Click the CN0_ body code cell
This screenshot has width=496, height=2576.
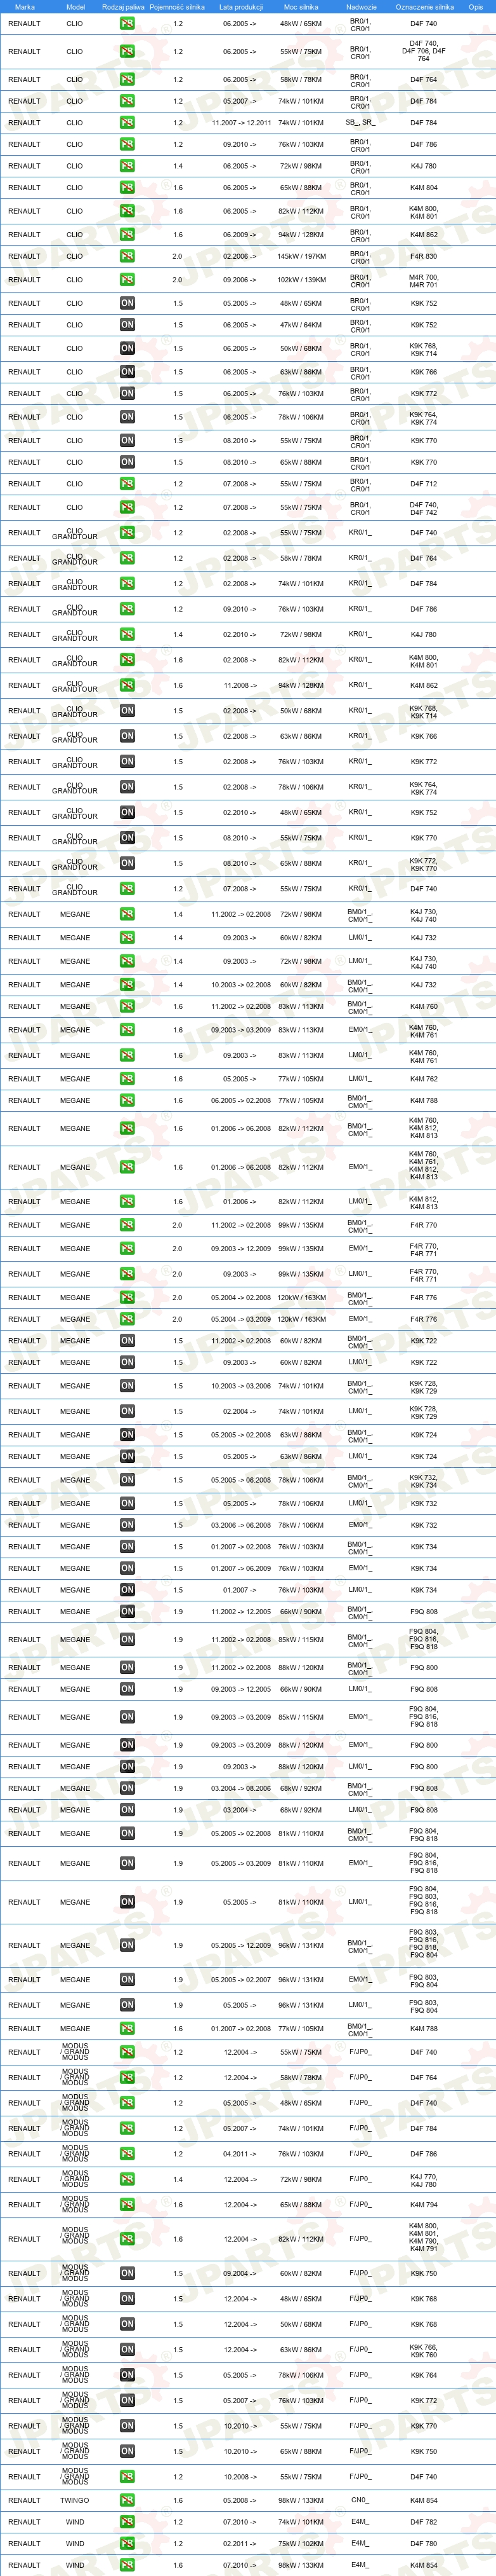360,2500
